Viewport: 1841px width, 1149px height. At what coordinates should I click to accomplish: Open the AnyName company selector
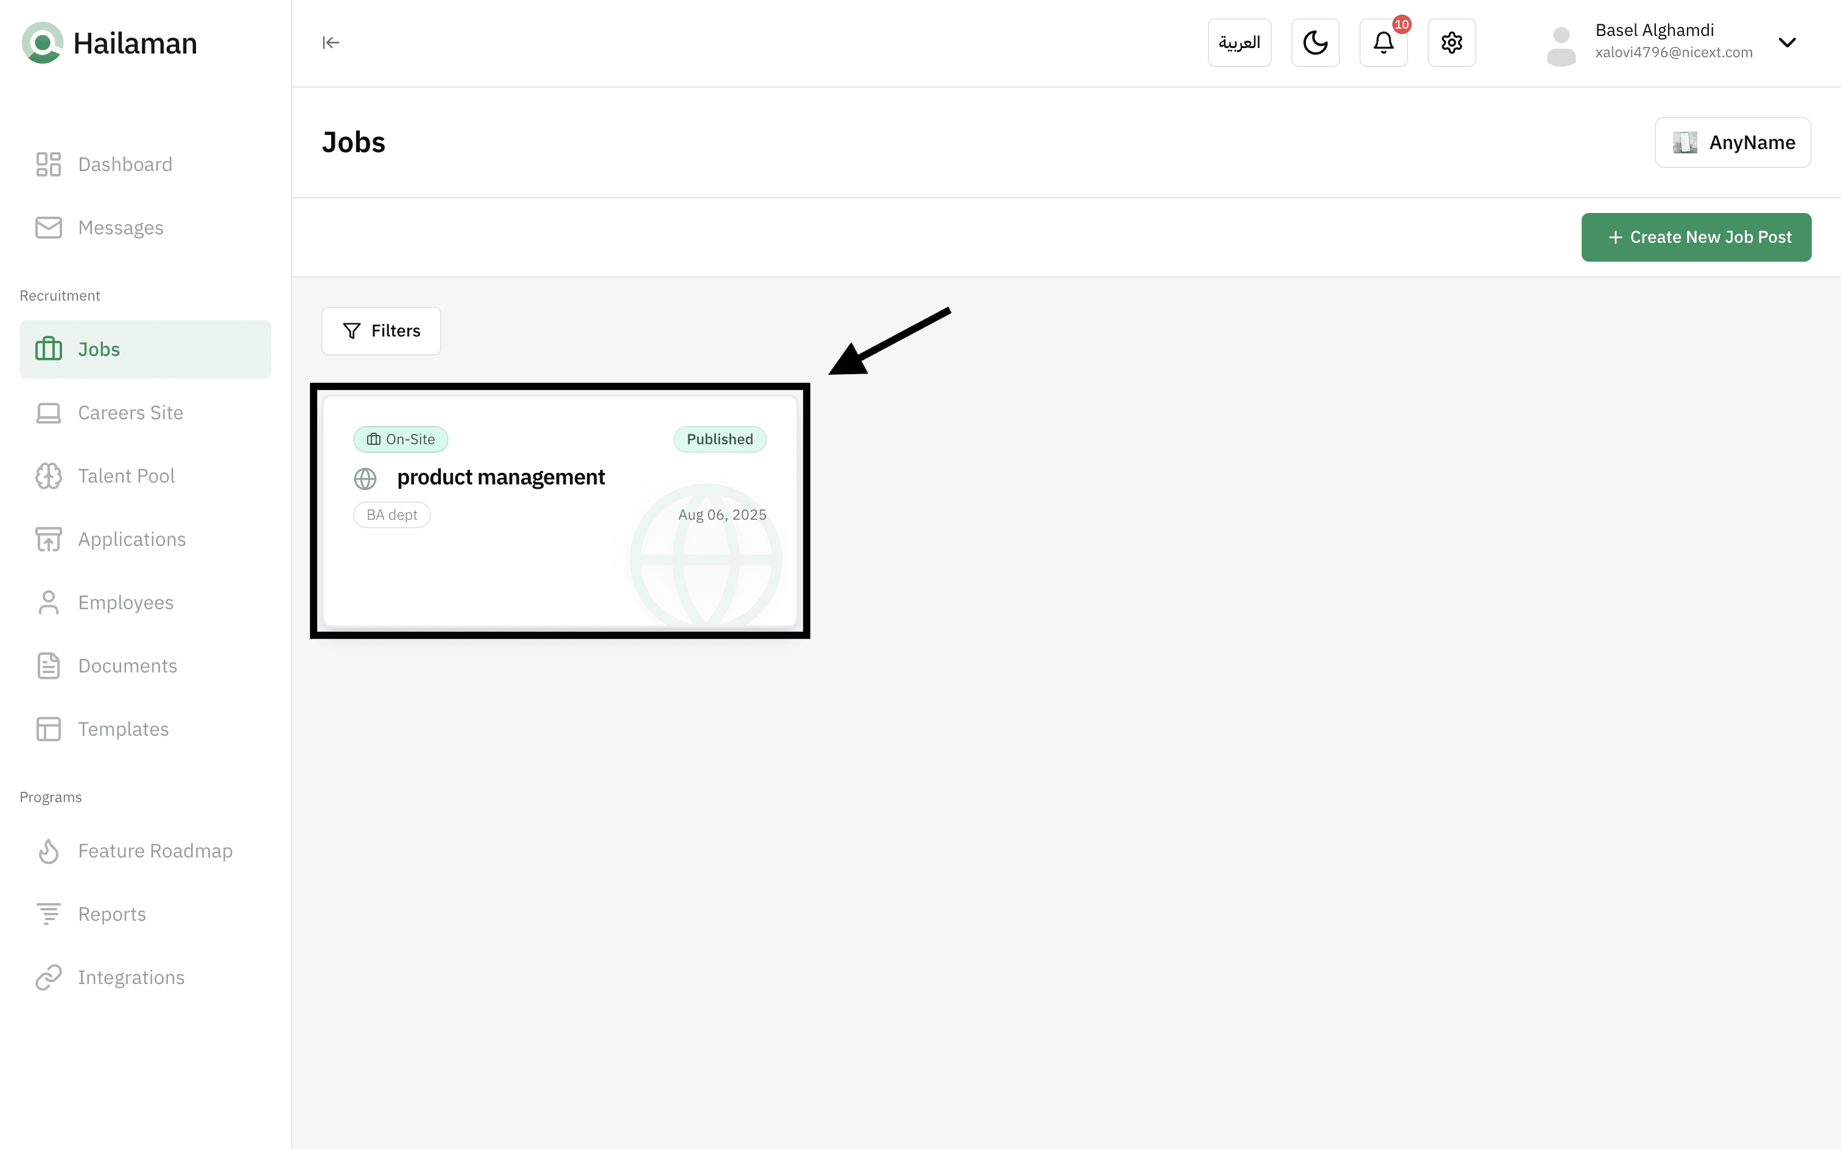coord(1732,142)
